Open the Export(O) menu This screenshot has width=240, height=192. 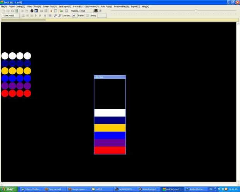pyautogui.click(x=135, y=7)
